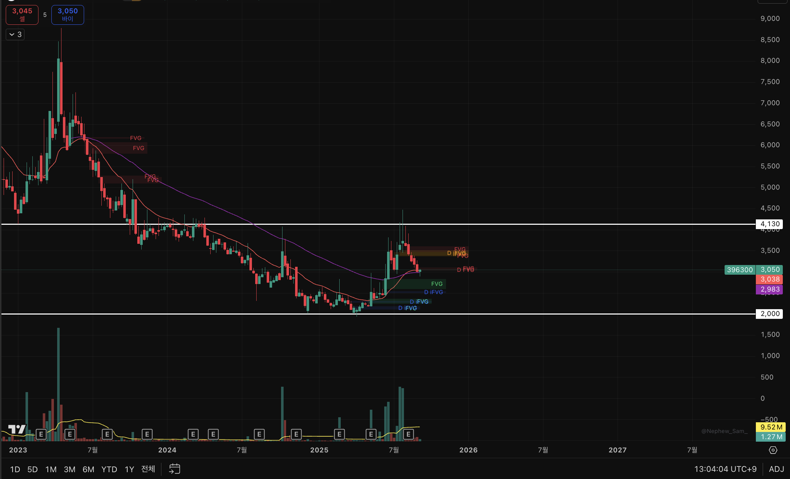This screenshot has height=479, width=790.
Task: Click the earnings marker left of 2024
Action: coord(147,434)
